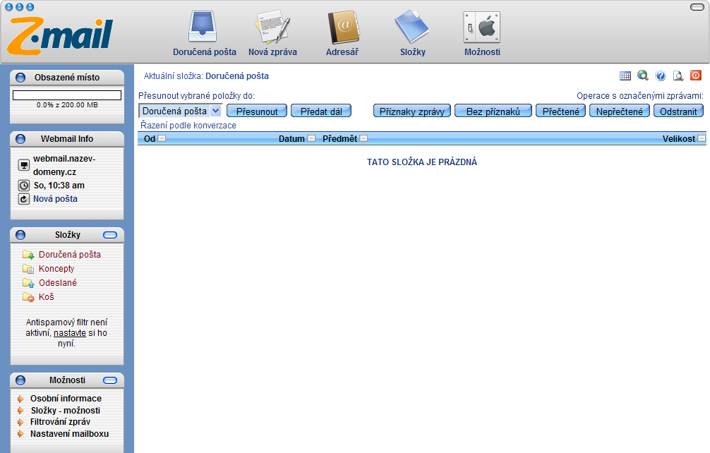710x453 pixels.
Task: Open the move-to folder dropdown
Action: pyautogui.click(x=216, y=111)
